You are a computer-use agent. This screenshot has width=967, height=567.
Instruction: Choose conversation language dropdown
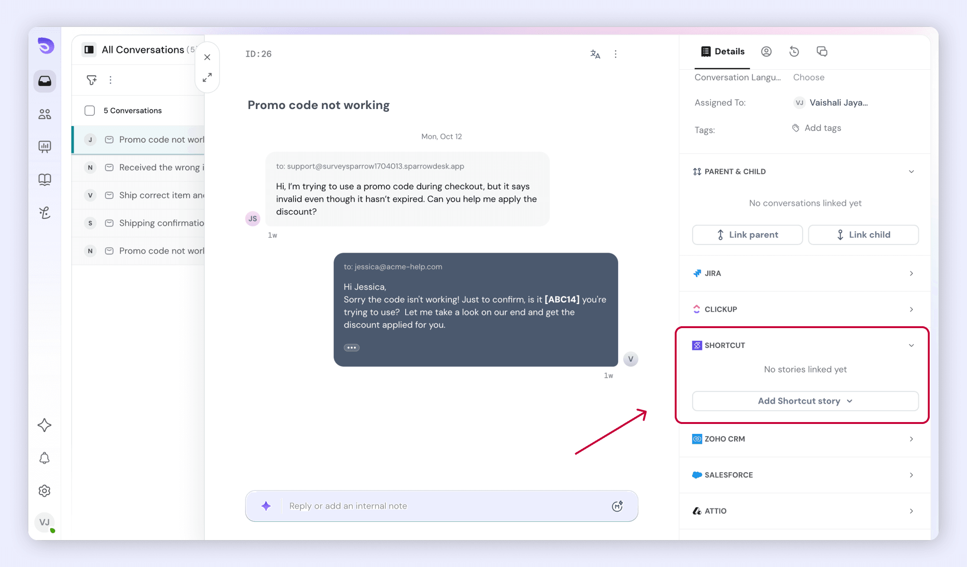coord(808,77)
